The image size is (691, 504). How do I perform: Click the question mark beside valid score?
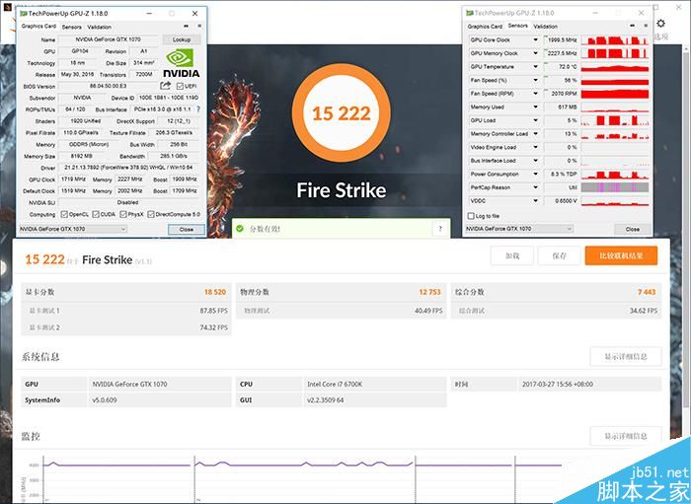pyautogui.click(x=440, y=229)
